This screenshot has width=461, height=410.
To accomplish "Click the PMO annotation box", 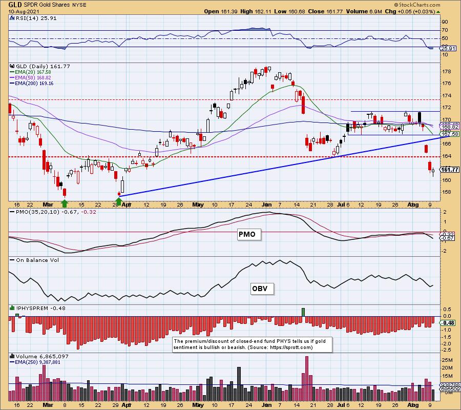I will pyautogui.click(x=249, y=234).
